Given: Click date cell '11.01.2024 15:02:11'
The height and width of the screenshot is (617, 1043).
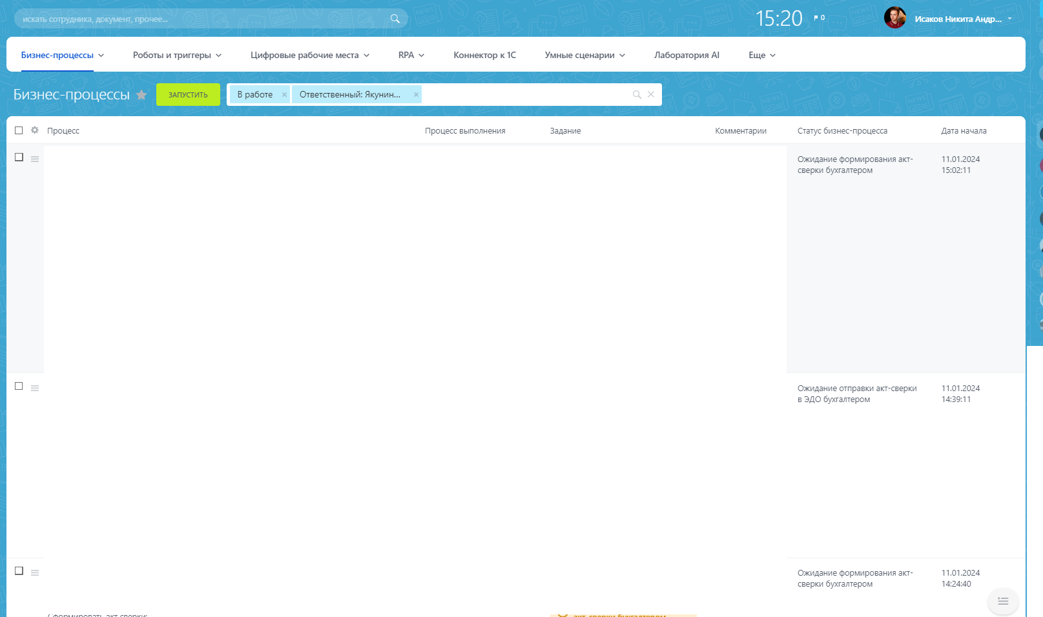Looking at the screenshot, I should coord(960,165).
